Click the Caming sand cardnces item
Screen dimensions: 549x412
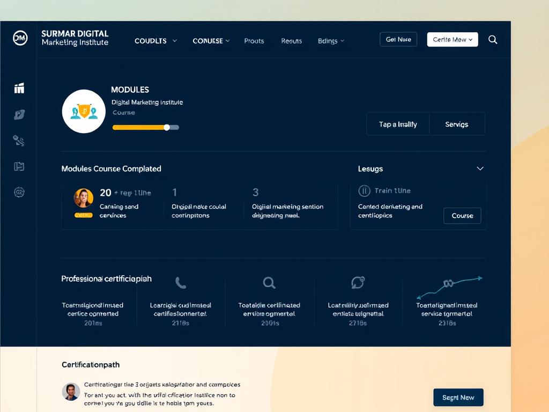click(x=118, y=211)
